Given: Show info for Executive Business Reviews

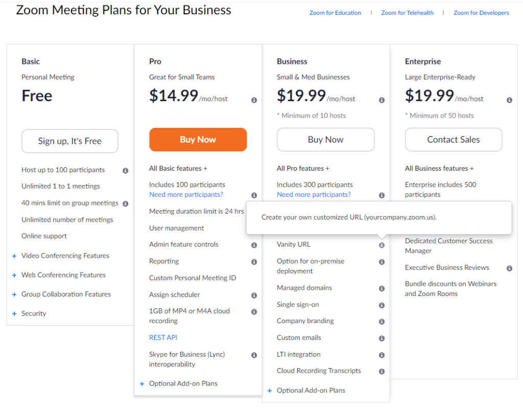Looking at the screenshot, I should tap(509, 268).
